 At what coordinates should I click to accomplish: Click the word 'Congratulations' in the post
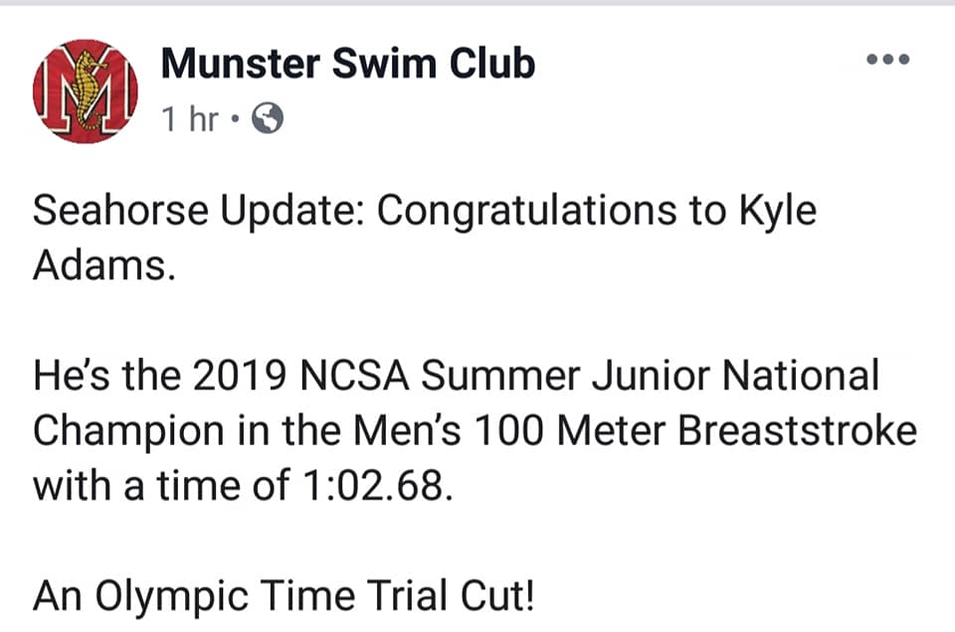point(527,213)
